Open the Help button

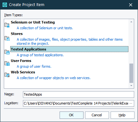click(122, 115)
